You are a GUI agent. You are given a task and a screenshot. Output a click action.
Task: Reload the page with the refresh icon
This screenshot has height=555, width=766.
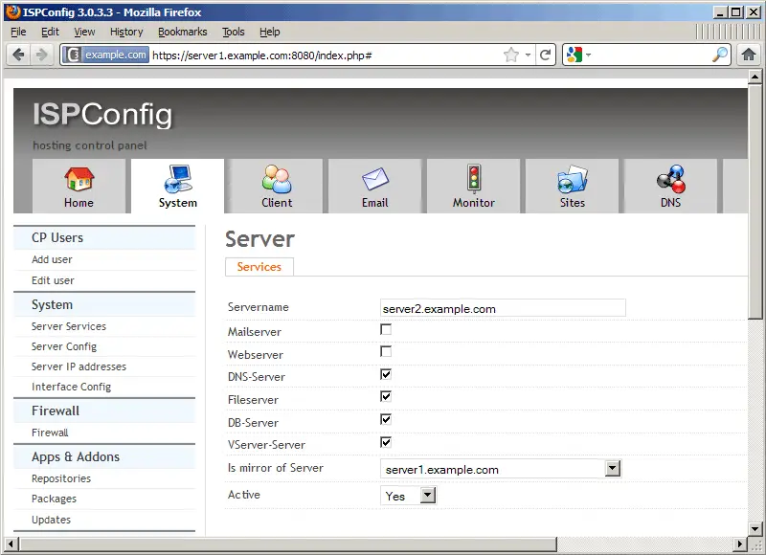546,55
